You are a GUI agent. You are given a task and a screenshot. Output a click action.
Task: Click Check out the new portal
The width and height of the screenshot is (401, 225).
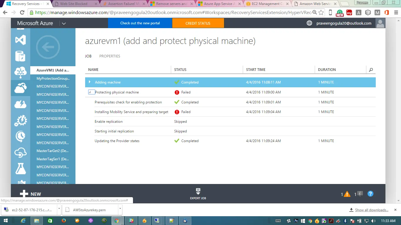point(140,23)
